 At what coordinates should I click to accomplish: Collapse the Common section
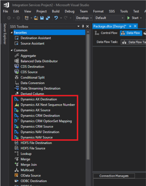(x=11, y=50)
